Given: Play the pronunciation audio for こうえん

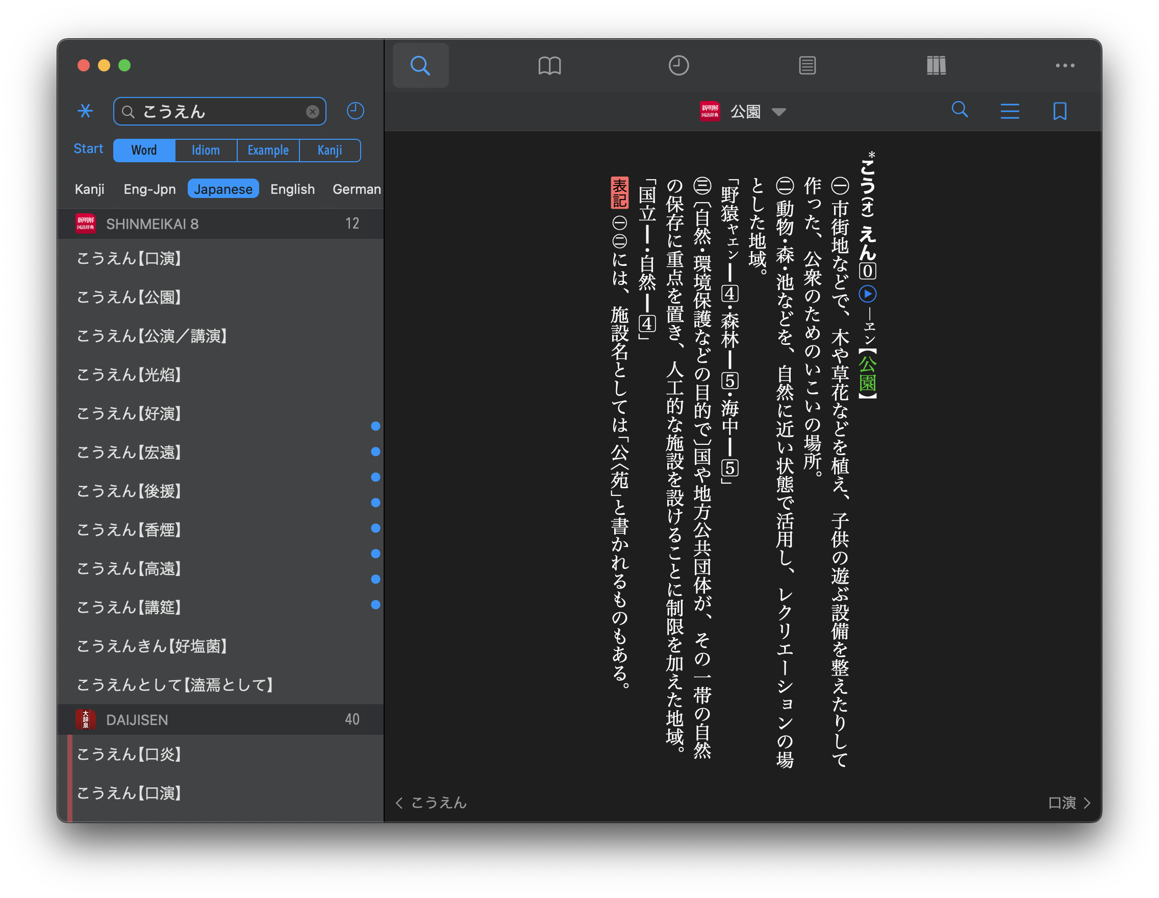Looking at the screenshot, I should [867, 293].
